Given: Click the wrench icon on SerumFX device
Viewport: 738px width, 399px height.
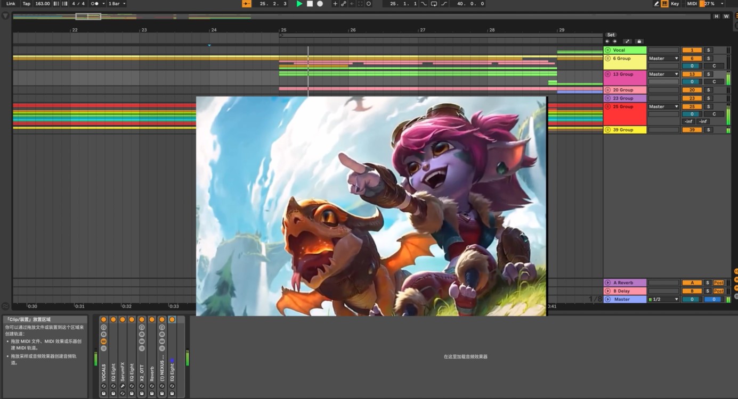Looking at the screenshot, I should (123, 386).
